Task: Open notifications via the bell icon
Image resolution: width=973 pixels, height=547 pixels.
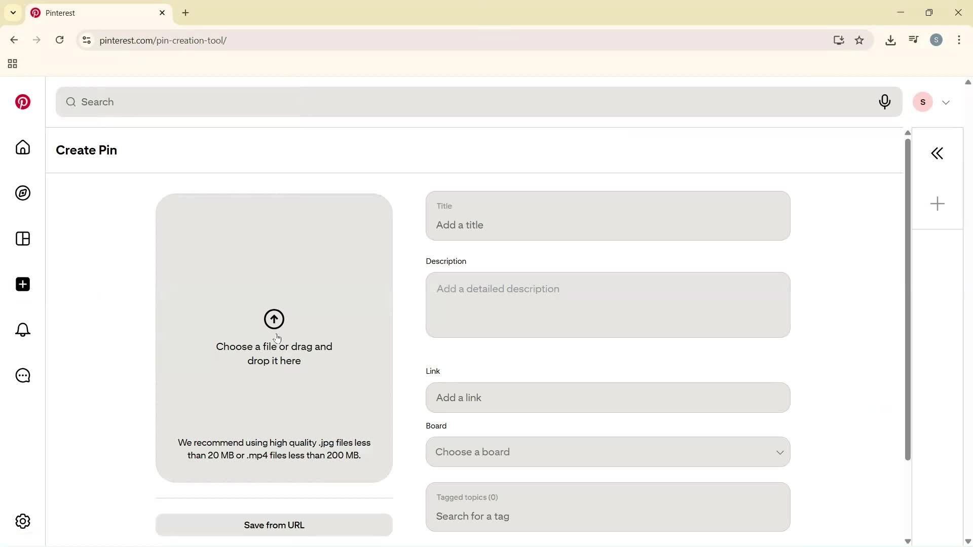Action: tap(22, 330)
